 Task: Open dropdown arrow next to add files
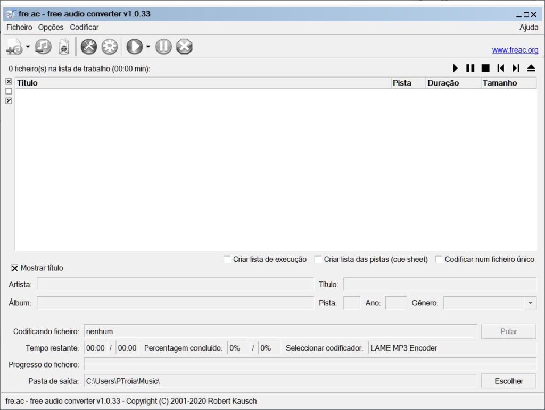(28, 47)
